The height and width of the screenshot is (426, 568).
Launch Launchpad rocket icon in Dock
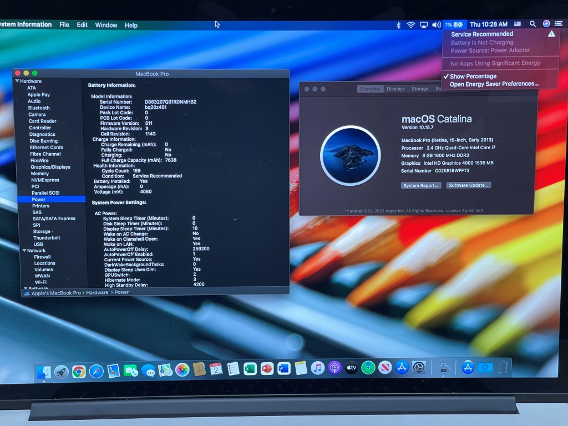point(62,371)
